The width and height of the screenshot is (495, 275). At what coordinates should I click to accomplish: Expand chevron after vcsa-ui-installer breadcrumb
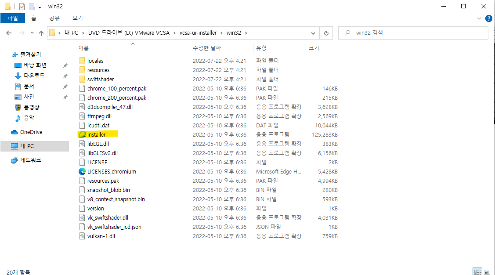(x=222, y=33)
